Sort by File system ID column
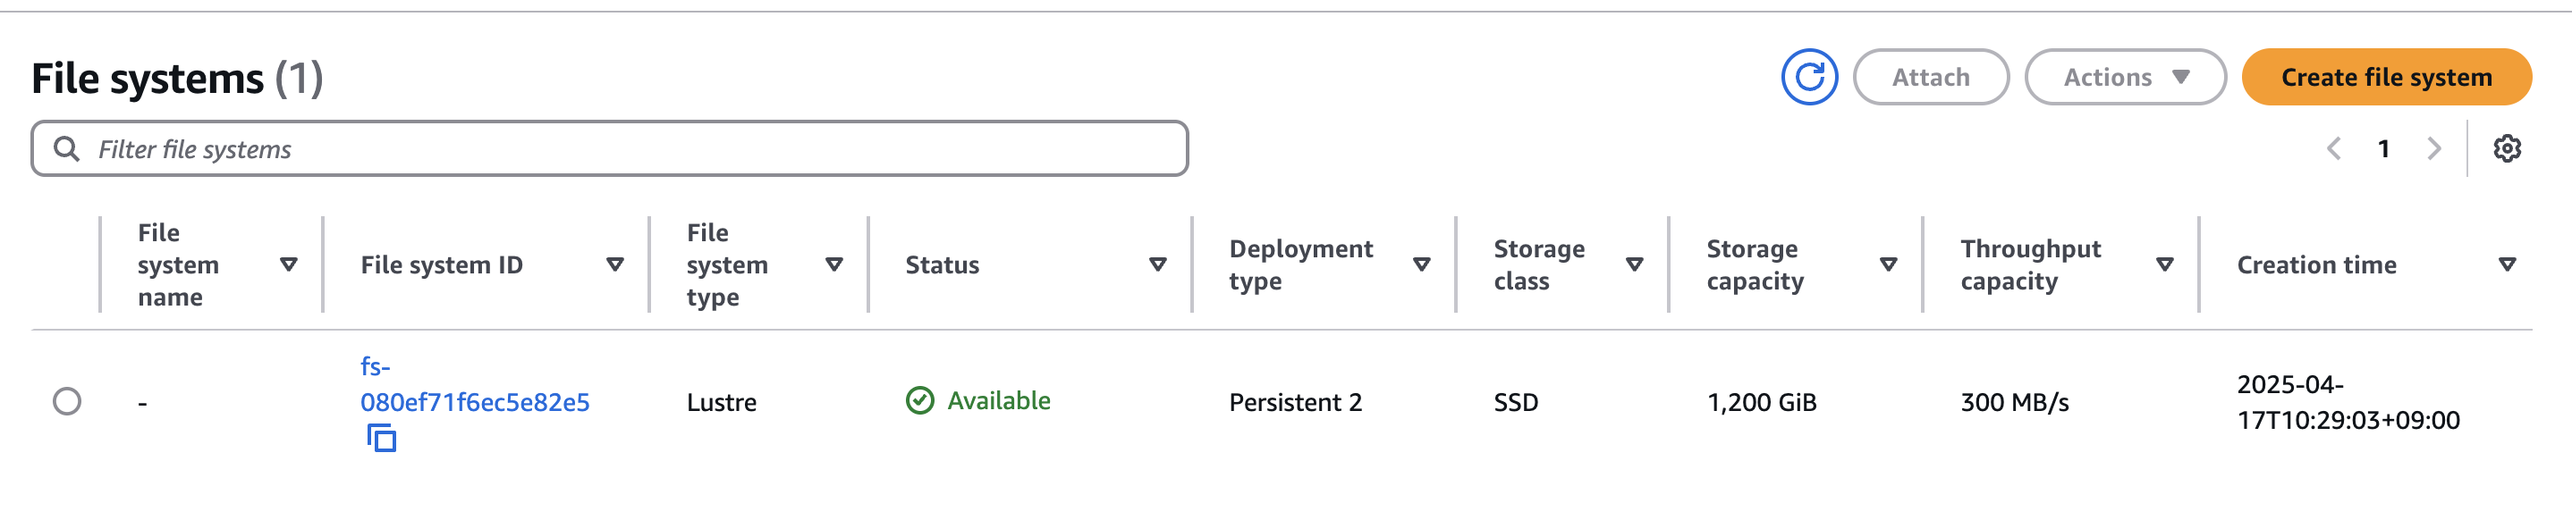Viewport: 2572px width, 520px height. click(x=615, y=264)
